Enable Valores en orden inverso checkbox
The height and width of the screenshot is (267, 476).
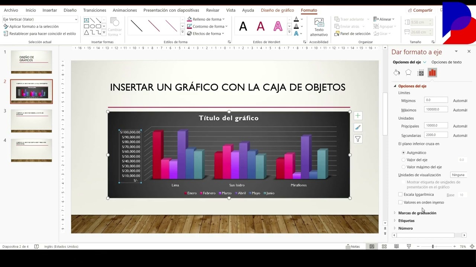coord(400,202)
